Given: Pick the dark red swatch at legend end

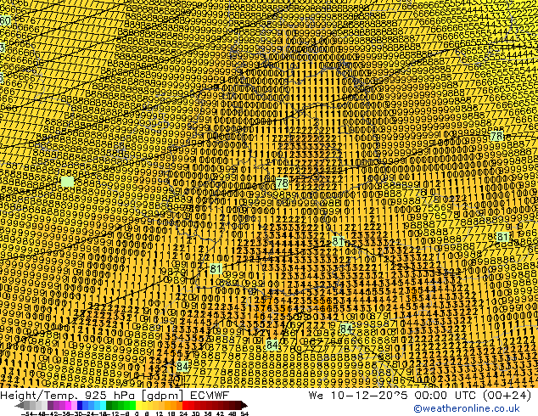Looking at the screenshot, I should click(238, 406).
